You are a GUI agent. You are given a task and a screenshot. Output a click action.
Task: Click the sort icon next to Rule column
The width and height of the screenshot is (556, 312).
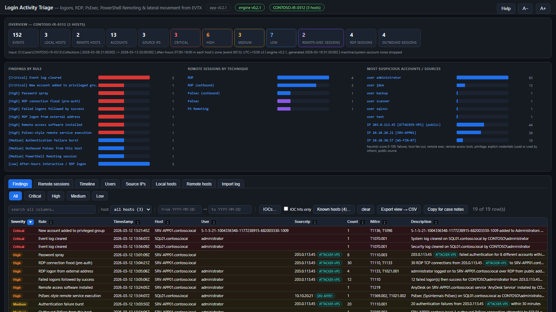[51, 222]
